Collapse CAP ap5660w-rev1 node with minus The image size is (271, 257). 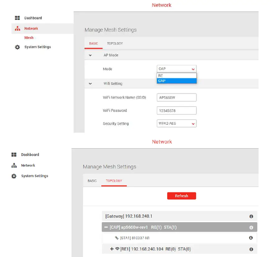click(x=106, y=227)
